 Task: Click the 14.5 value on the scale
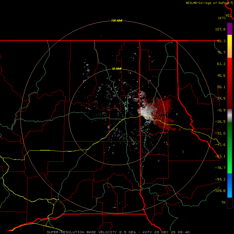pos(221,99)
